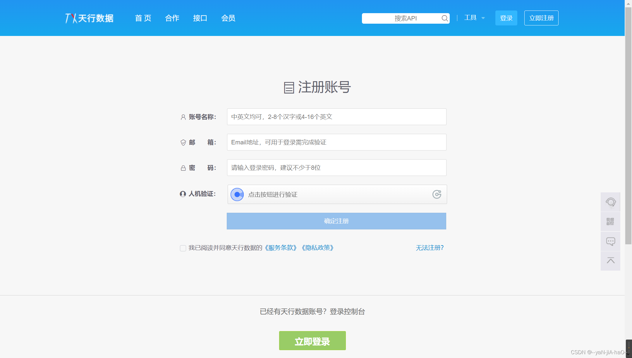Show the QR code panel on the right sidebar
Viewport: 632px width, 358px height.
[611, 222]
